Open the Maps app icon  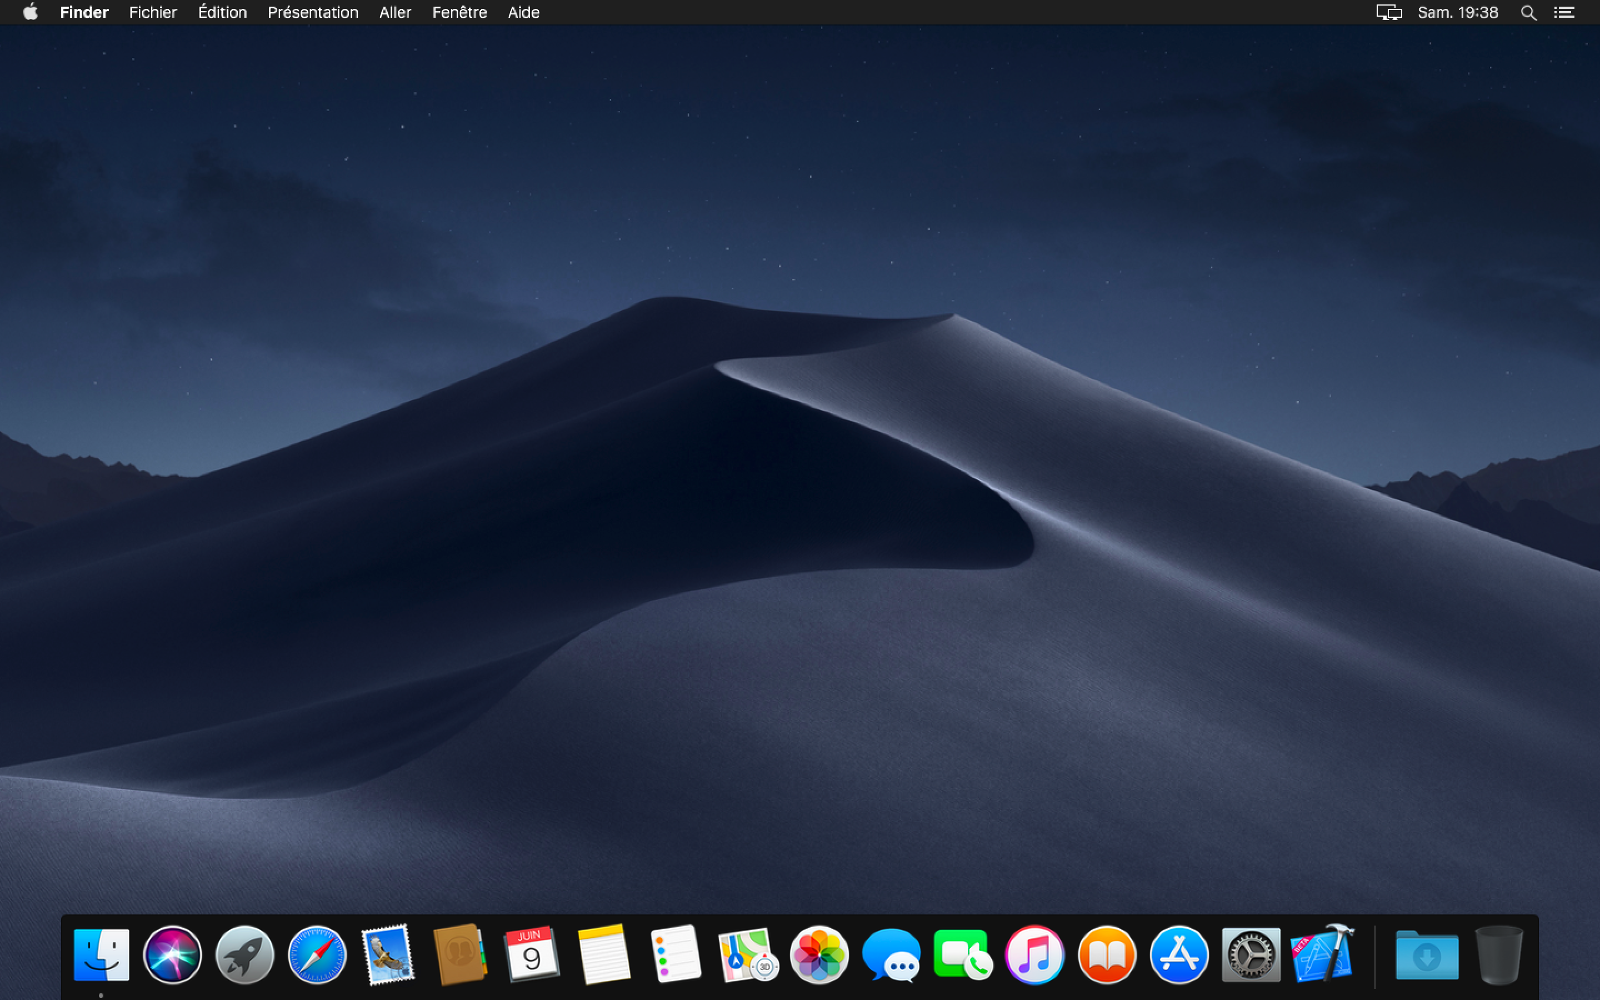(x=747, y=954)
